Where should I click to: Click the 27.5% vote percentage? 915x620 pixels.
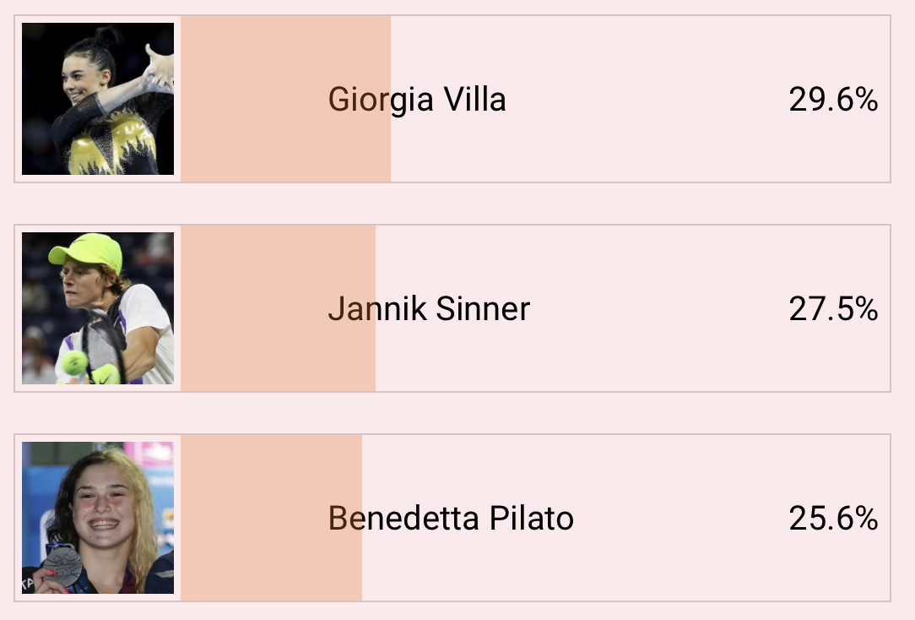pos(833,309)
